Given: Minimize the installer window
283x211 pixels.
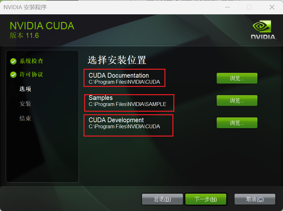Looking at the screenshot, I should pos(228,7).
